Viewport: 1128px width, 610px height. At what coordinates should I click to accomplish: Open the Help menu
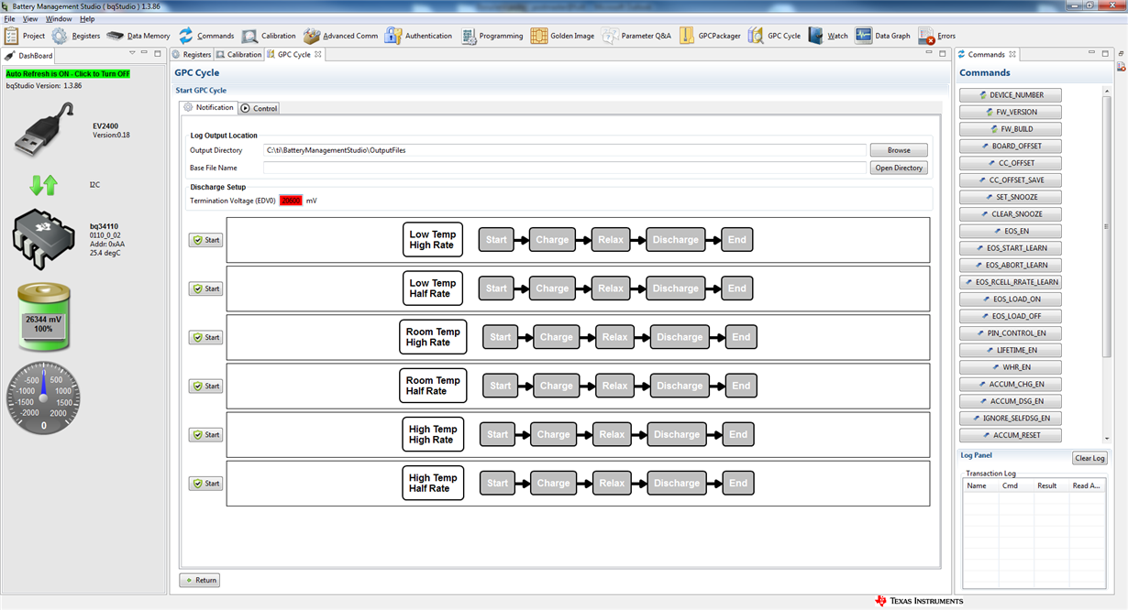[x=87, y=18]
